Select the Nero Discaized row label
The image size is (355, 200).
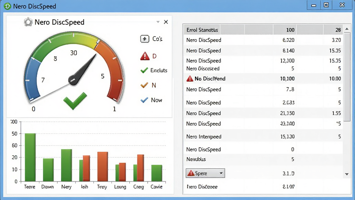(x=203, y=68)
